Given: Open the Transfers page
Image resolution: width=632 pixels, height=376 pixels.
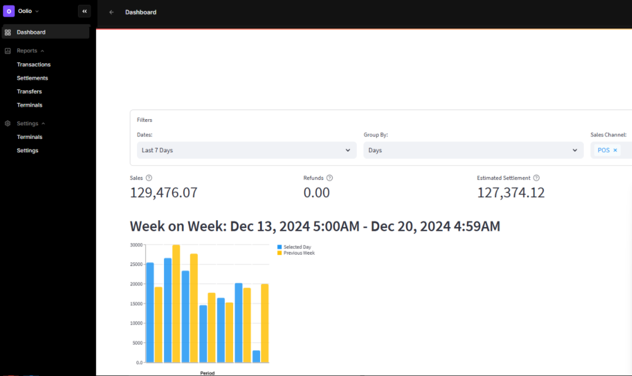Looking at the screenshot, I should coord(29,91).
